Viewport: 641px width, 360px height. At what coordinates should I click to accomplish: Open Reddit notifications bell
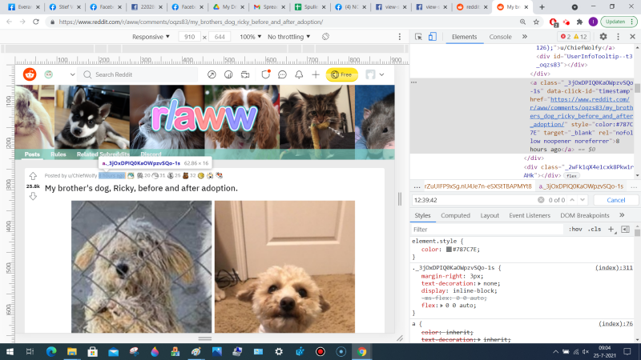pos(299,74)
